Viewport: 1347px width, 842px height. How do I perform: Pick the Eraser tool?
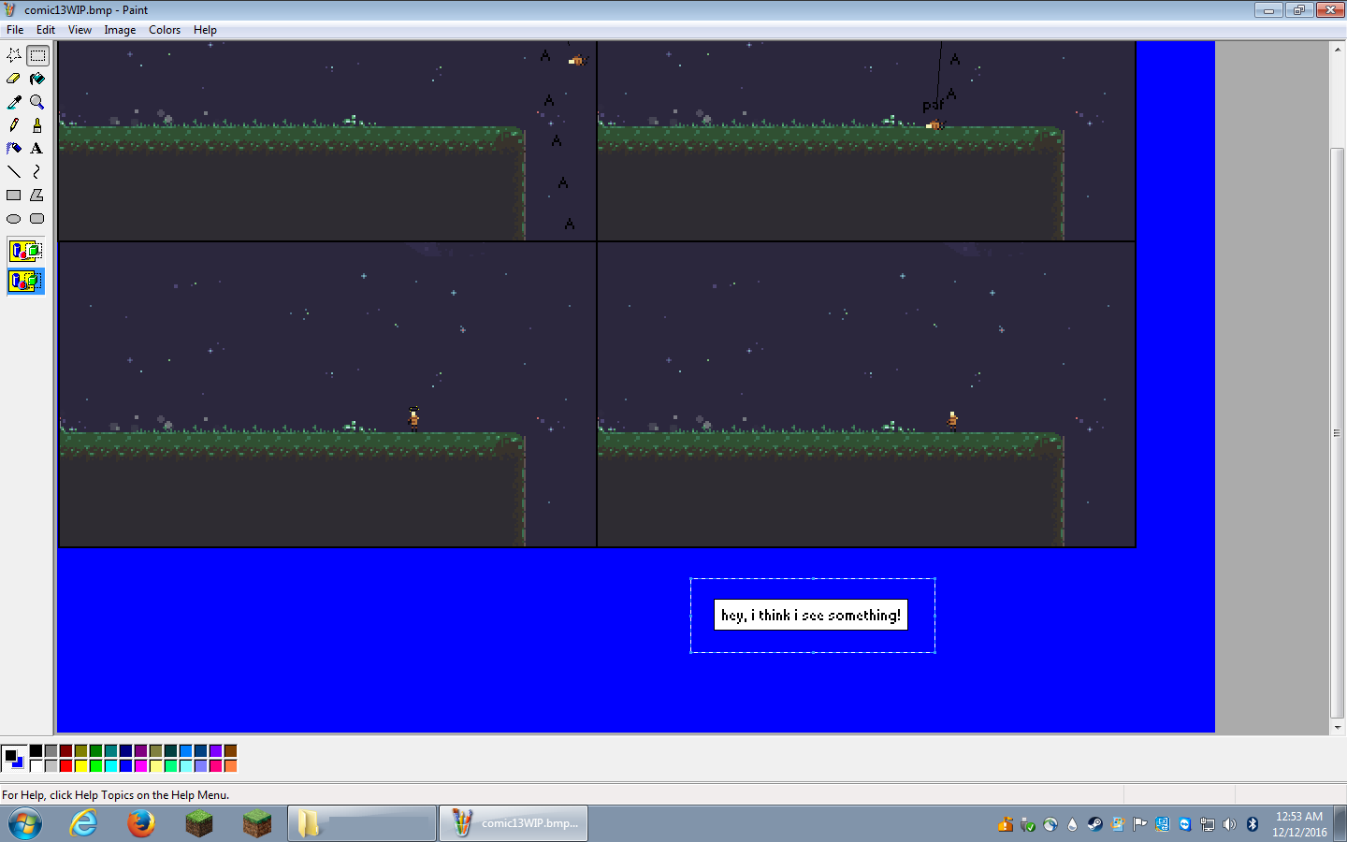[x=14, y=79]
